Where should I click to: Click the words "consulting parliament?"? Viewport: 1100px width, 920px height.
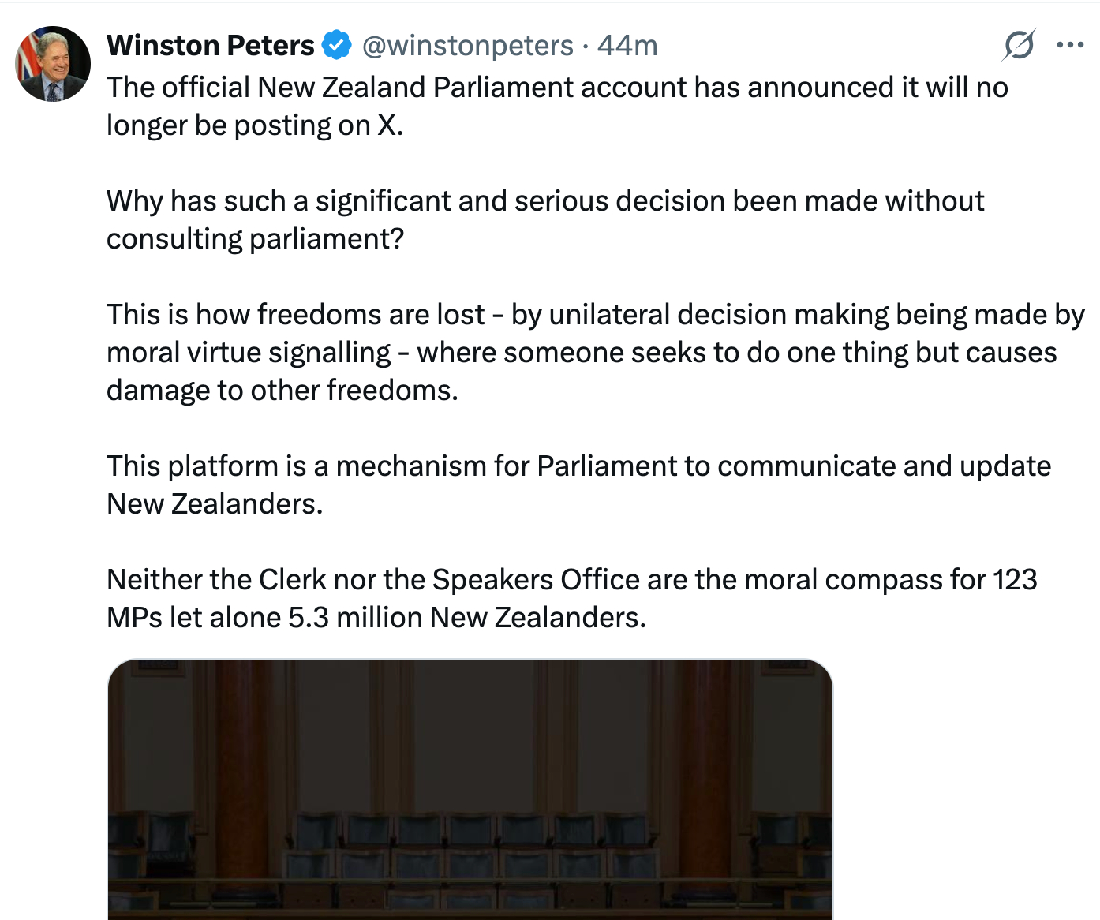pos(255,239)
